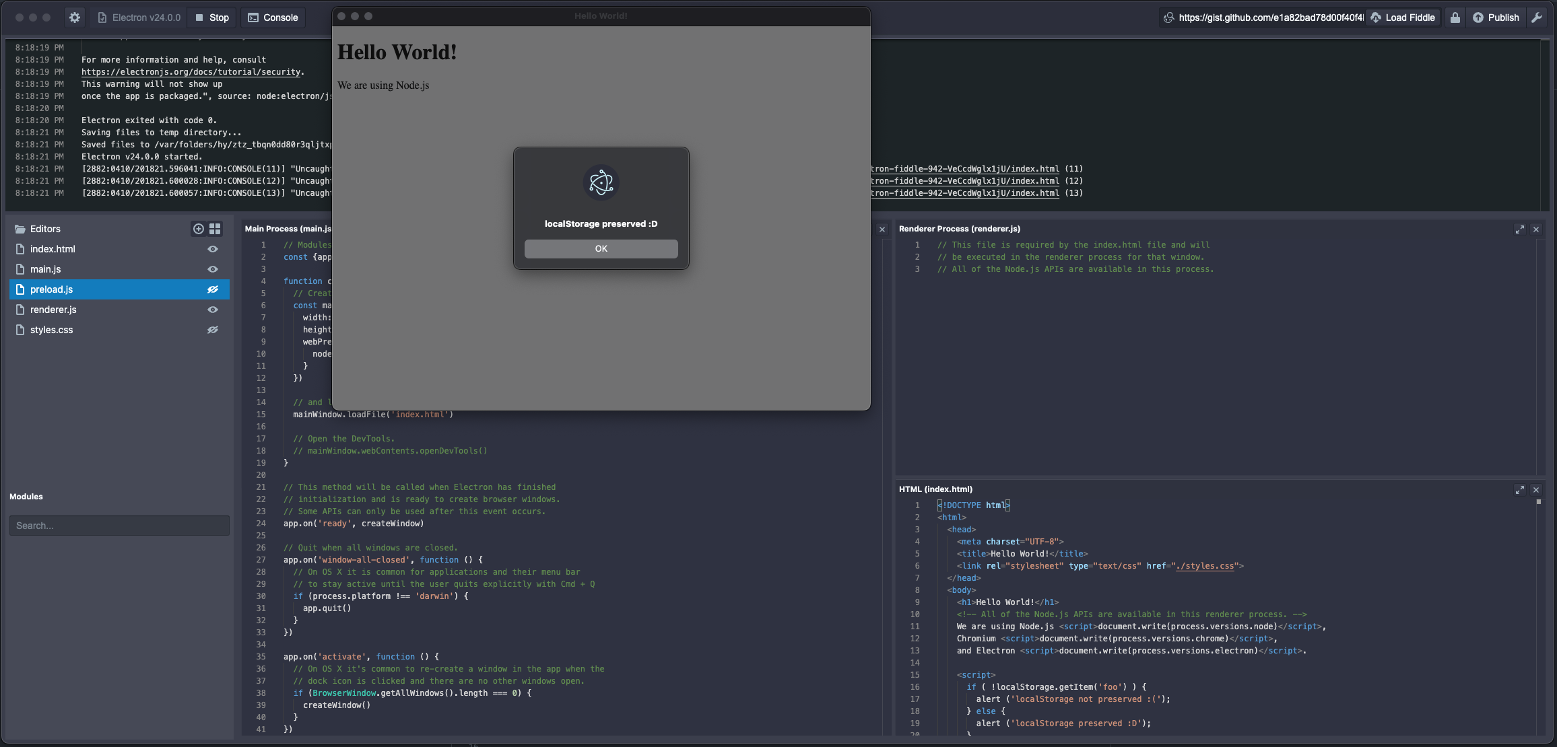Open the editor layout grid icon
Screen dimensions: 1557x747
pyautogui.click(x=215, y=229)
